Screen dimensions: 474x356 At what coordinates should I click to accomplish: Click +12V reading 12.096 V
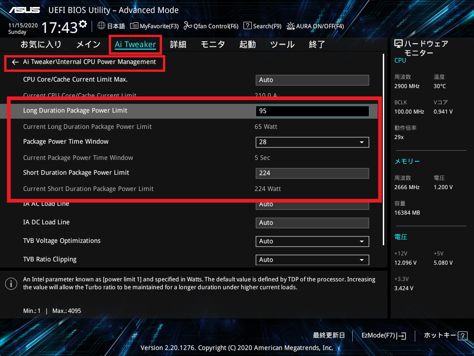(405, 263)
